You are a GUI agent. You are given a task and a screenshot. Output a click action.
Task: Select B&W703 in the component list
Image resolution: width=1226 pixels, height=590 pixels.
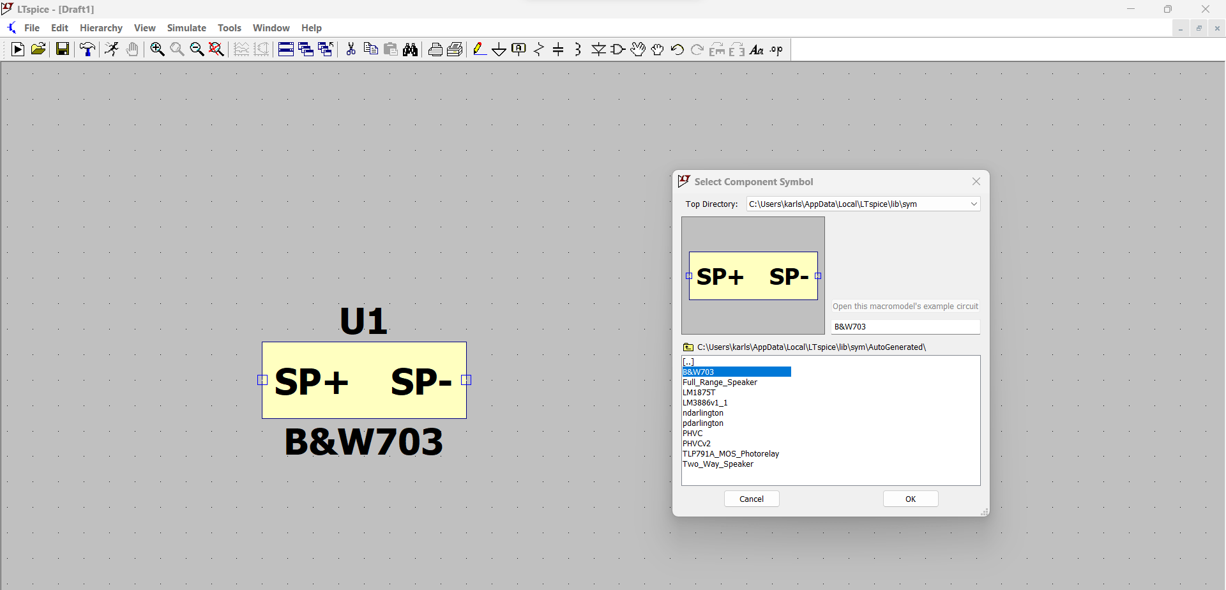click(737, 372)
